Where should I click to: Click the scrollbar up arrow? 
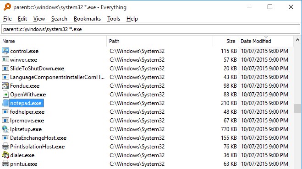click(297, 40)
